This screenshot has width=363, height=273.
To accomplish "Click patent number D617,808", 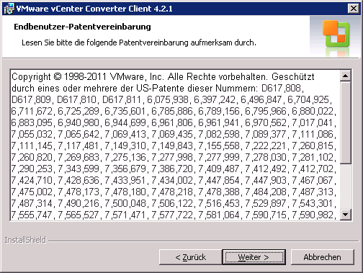I will point(281,88).
